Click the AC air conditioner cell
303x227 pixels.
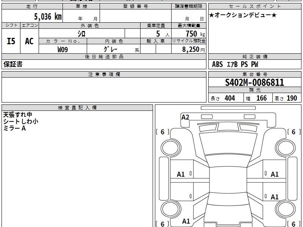pos(30,41)
